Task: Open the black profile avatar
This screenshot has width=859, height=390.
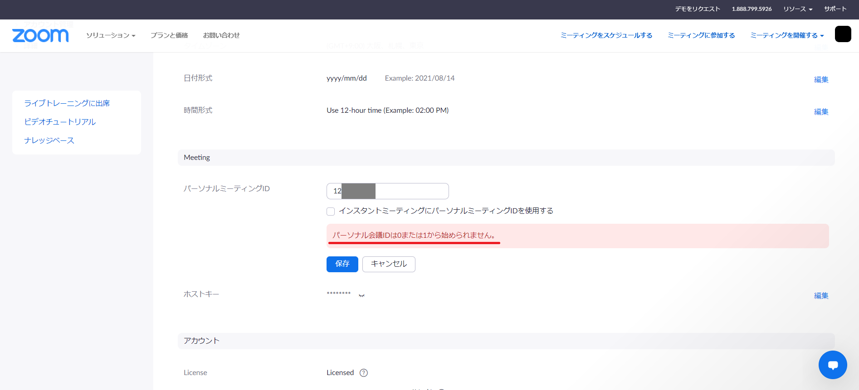Action: point(843,34)
